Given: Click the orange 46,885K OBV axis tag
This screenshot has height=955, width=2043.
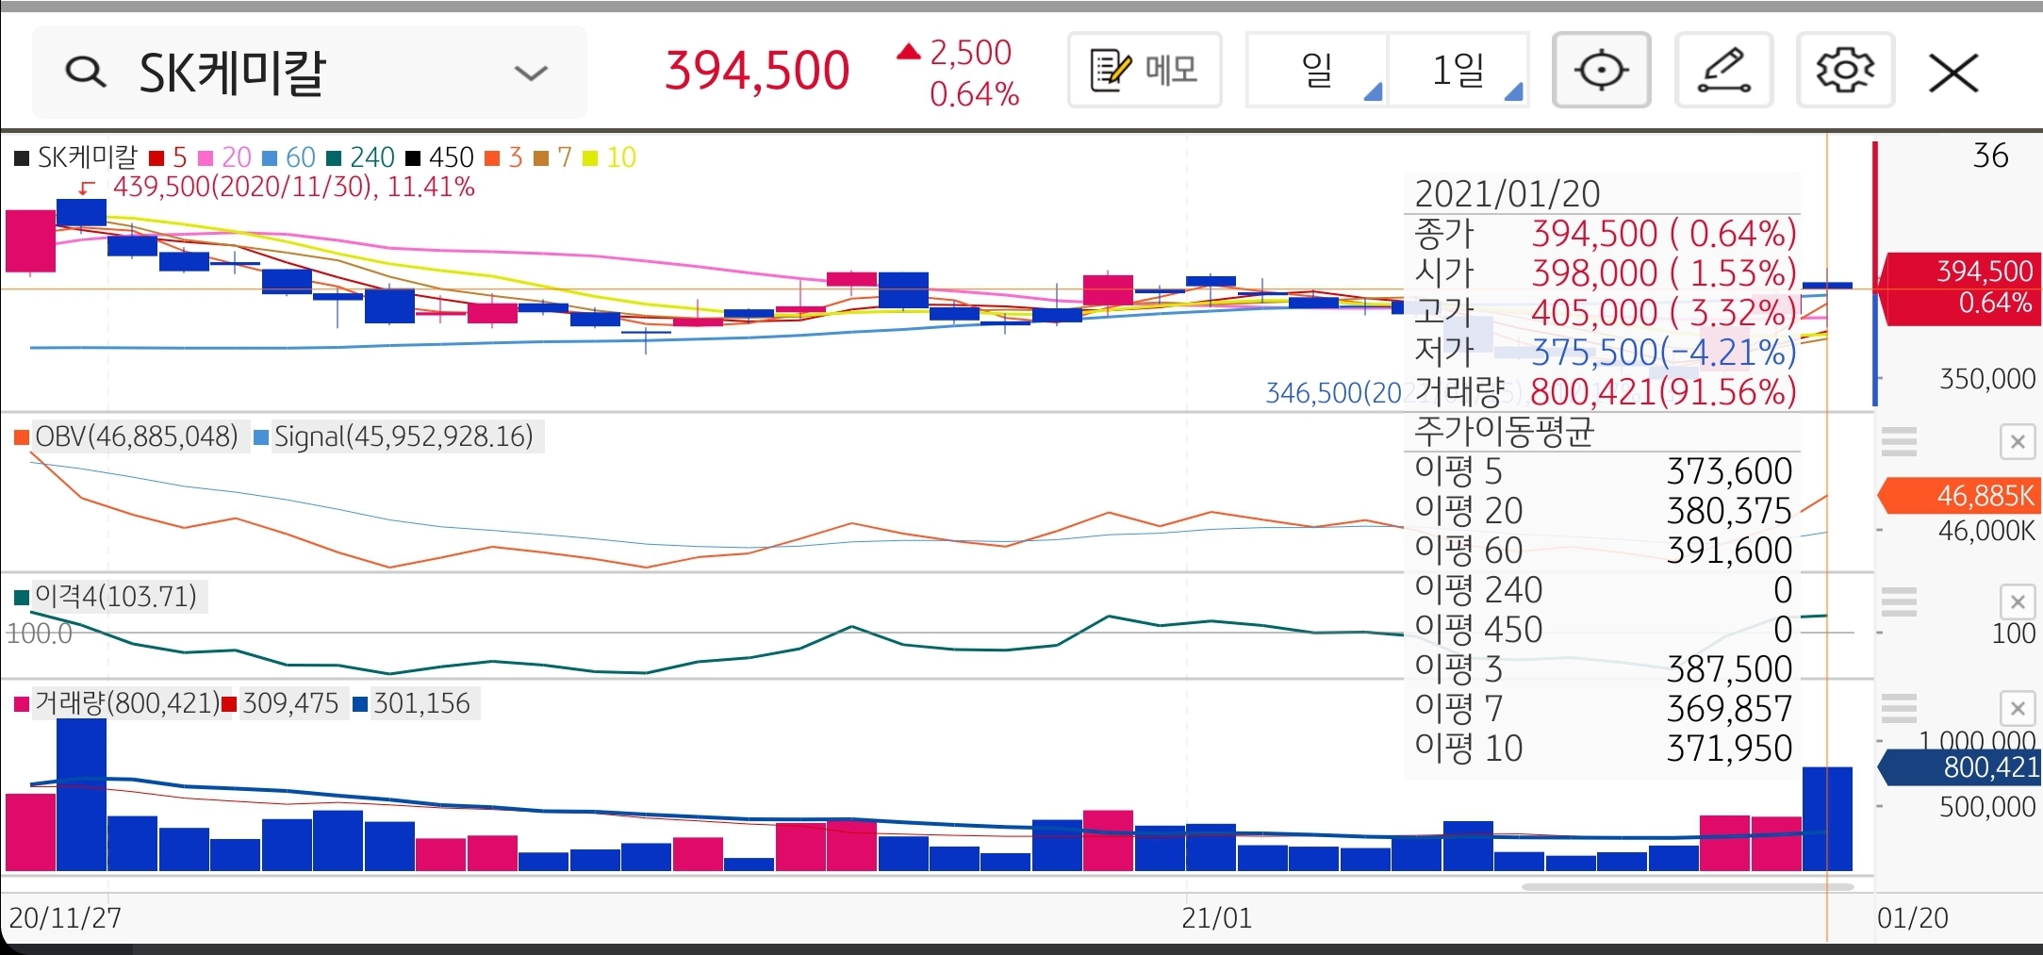Looking at the screenshot, I should (x=1960, y=496).
